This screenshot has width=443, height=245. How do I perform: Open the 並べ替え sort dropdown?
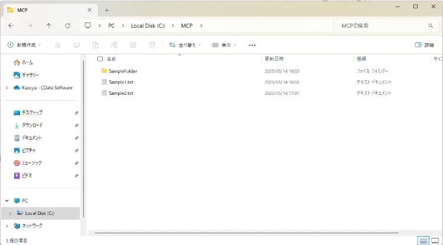tap(185, 45)
